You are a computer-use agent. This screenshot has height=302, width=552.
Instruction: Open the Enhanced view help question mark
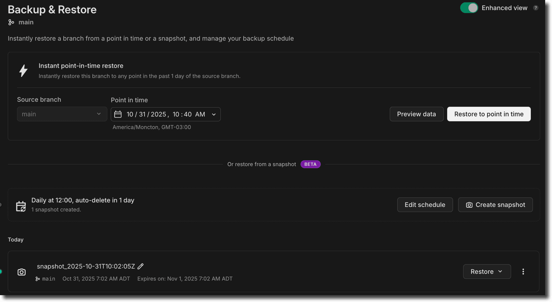point(536,8)
